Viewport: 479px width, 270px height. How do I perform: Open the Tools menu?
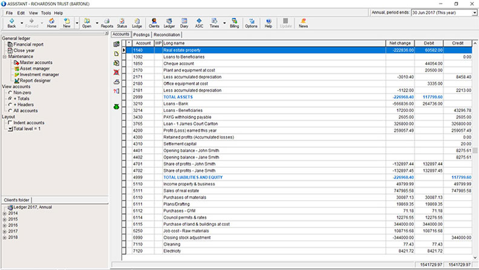coord(47,13)
